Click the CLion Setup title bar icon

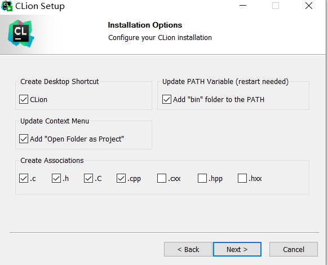7,6
